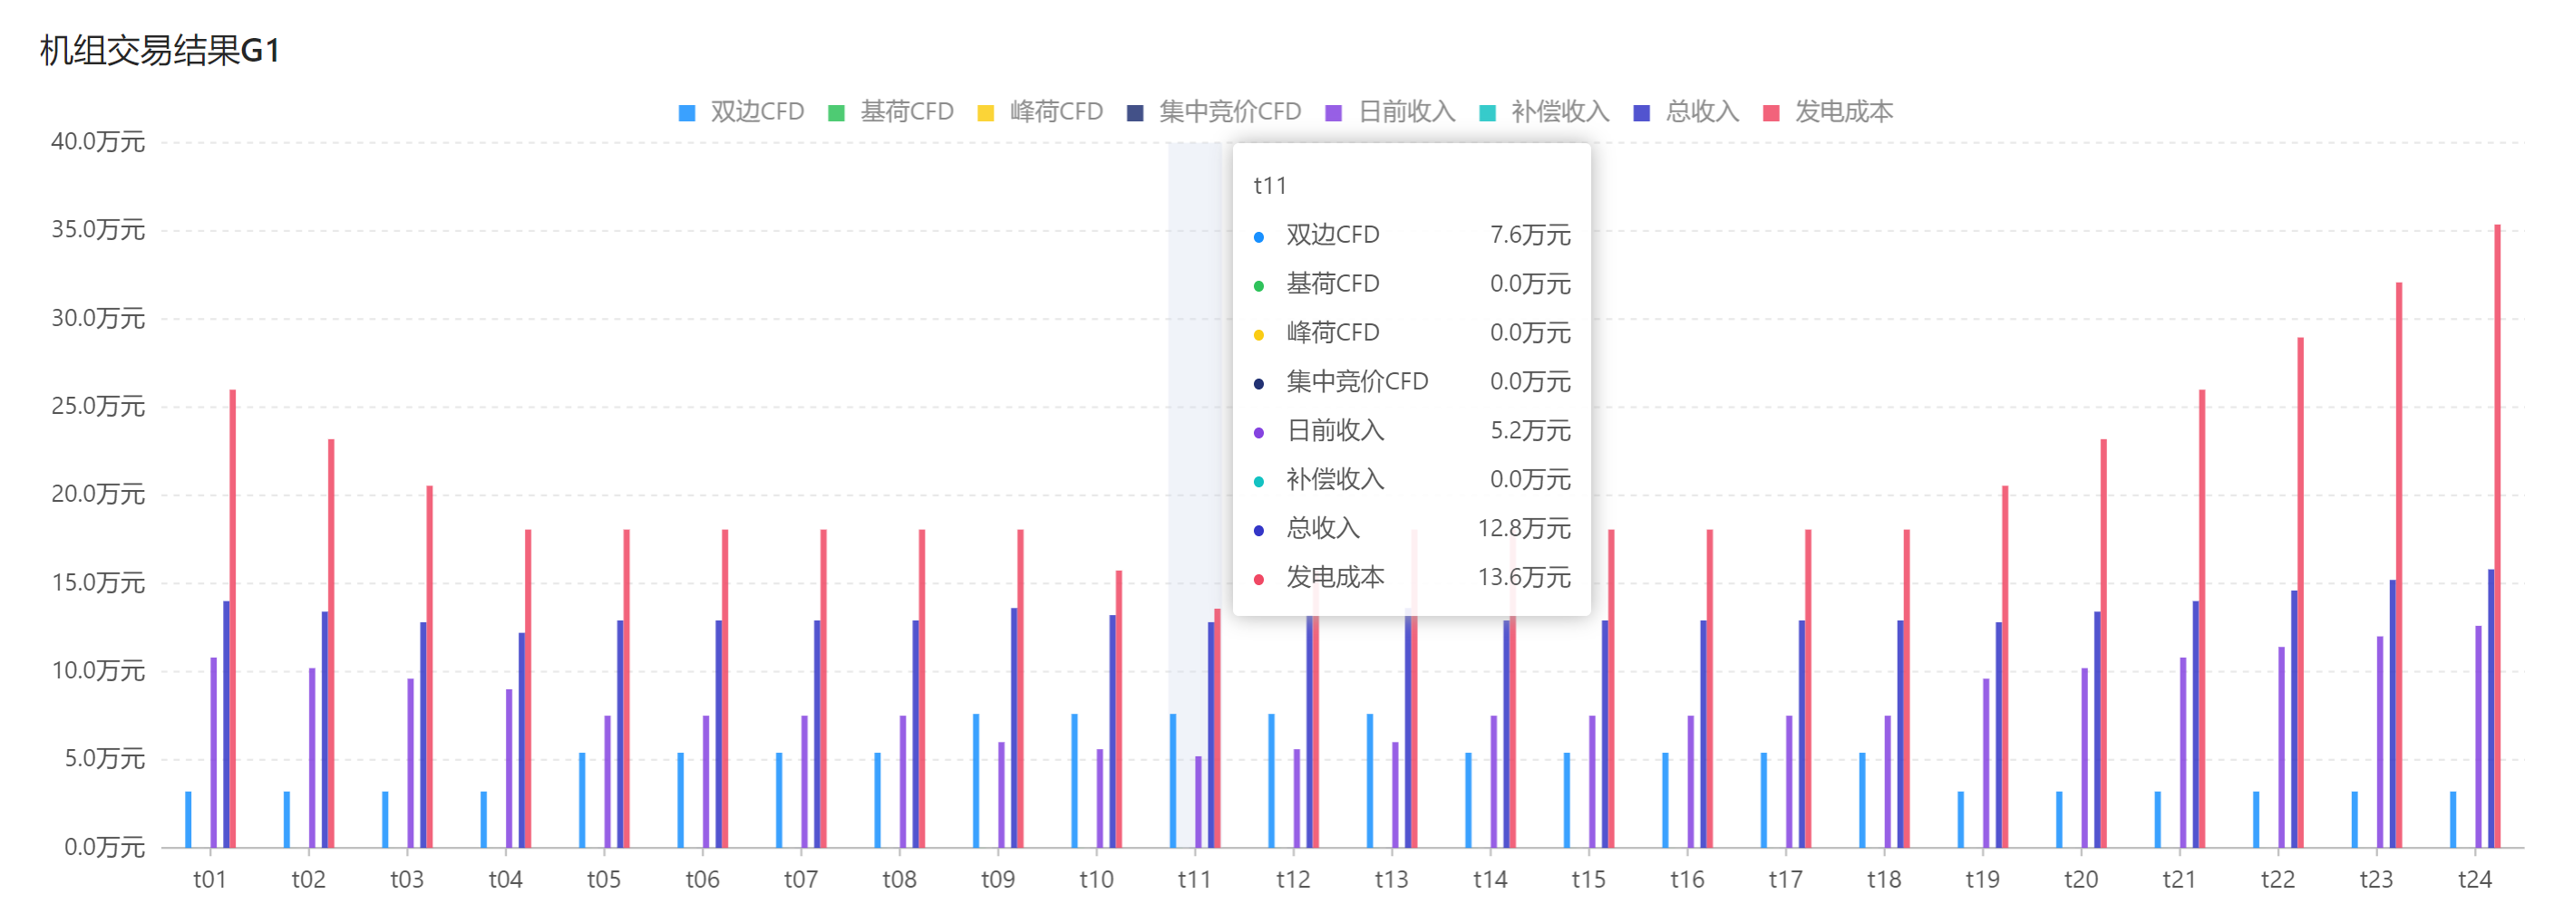
Task: Click the red 发电成本 bar at t23
Action: coord(2399,565)
